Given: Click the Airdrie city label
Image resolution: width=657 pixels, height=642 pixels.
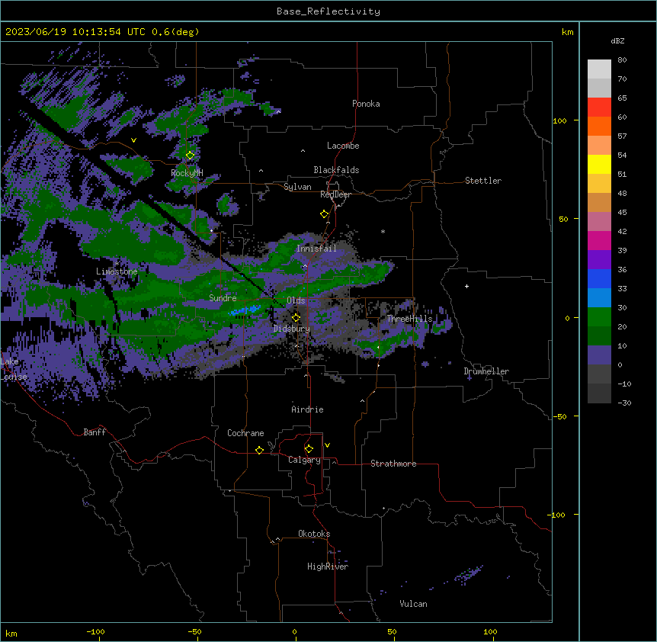Looking at the screenshot, I should (308, 409).
